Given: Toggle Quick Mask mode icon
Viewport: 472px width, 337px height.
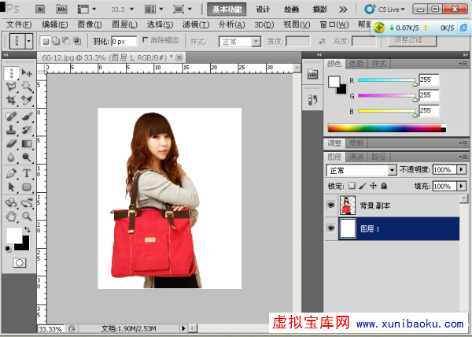Looking at the screenshot, I should click(x=20, y=261).
